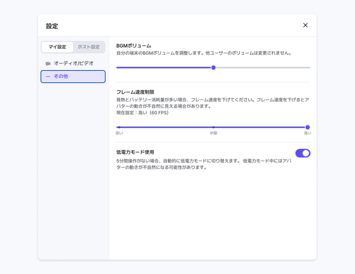Screen dimensions: 355x274
Task: Disable the 低電力モード使用 toggle
Action: click(x=303, y=153)
